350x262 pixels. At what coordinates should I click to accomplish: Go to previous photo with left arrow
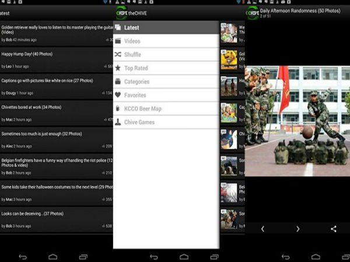(x=262, y=229)
